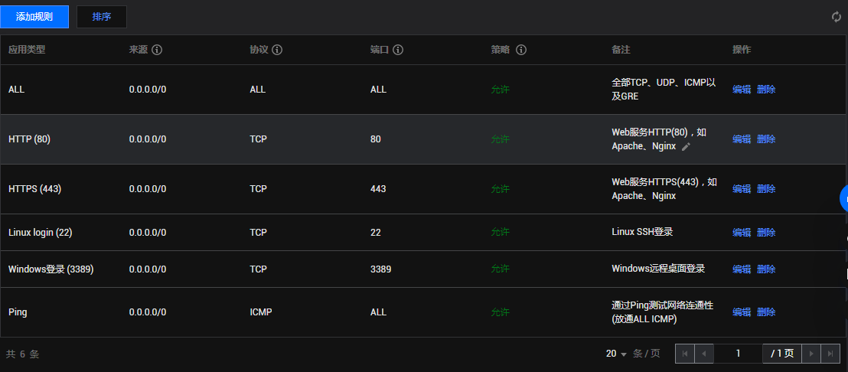Screen dimensions: 848x372
Task: Delete the Linux login (22) rule
Action: [766, 233]
